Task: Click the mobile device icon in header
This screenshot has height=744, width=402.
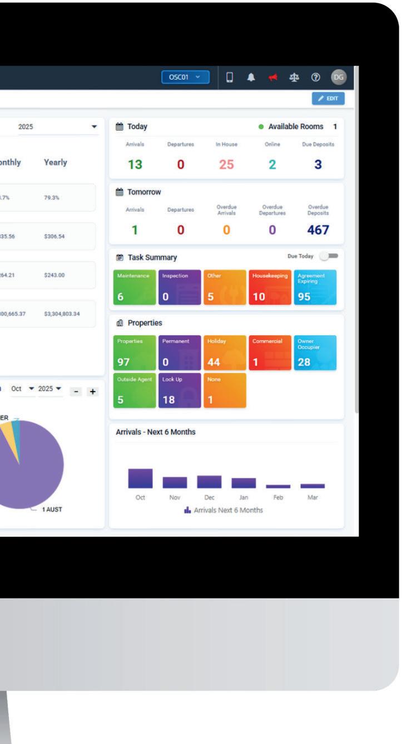Action: click(229, 76)
